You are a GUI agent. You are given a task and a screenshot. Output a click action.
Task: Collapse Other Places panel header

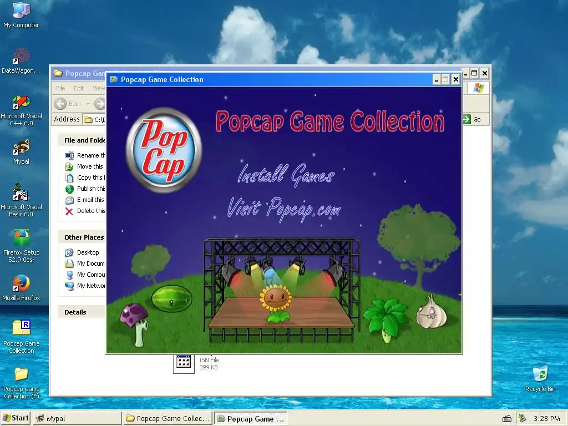(82, 237)
